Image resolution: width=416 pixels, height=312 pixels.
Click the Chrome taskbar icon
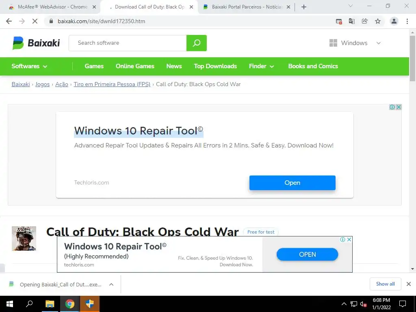tap(70, 304)
